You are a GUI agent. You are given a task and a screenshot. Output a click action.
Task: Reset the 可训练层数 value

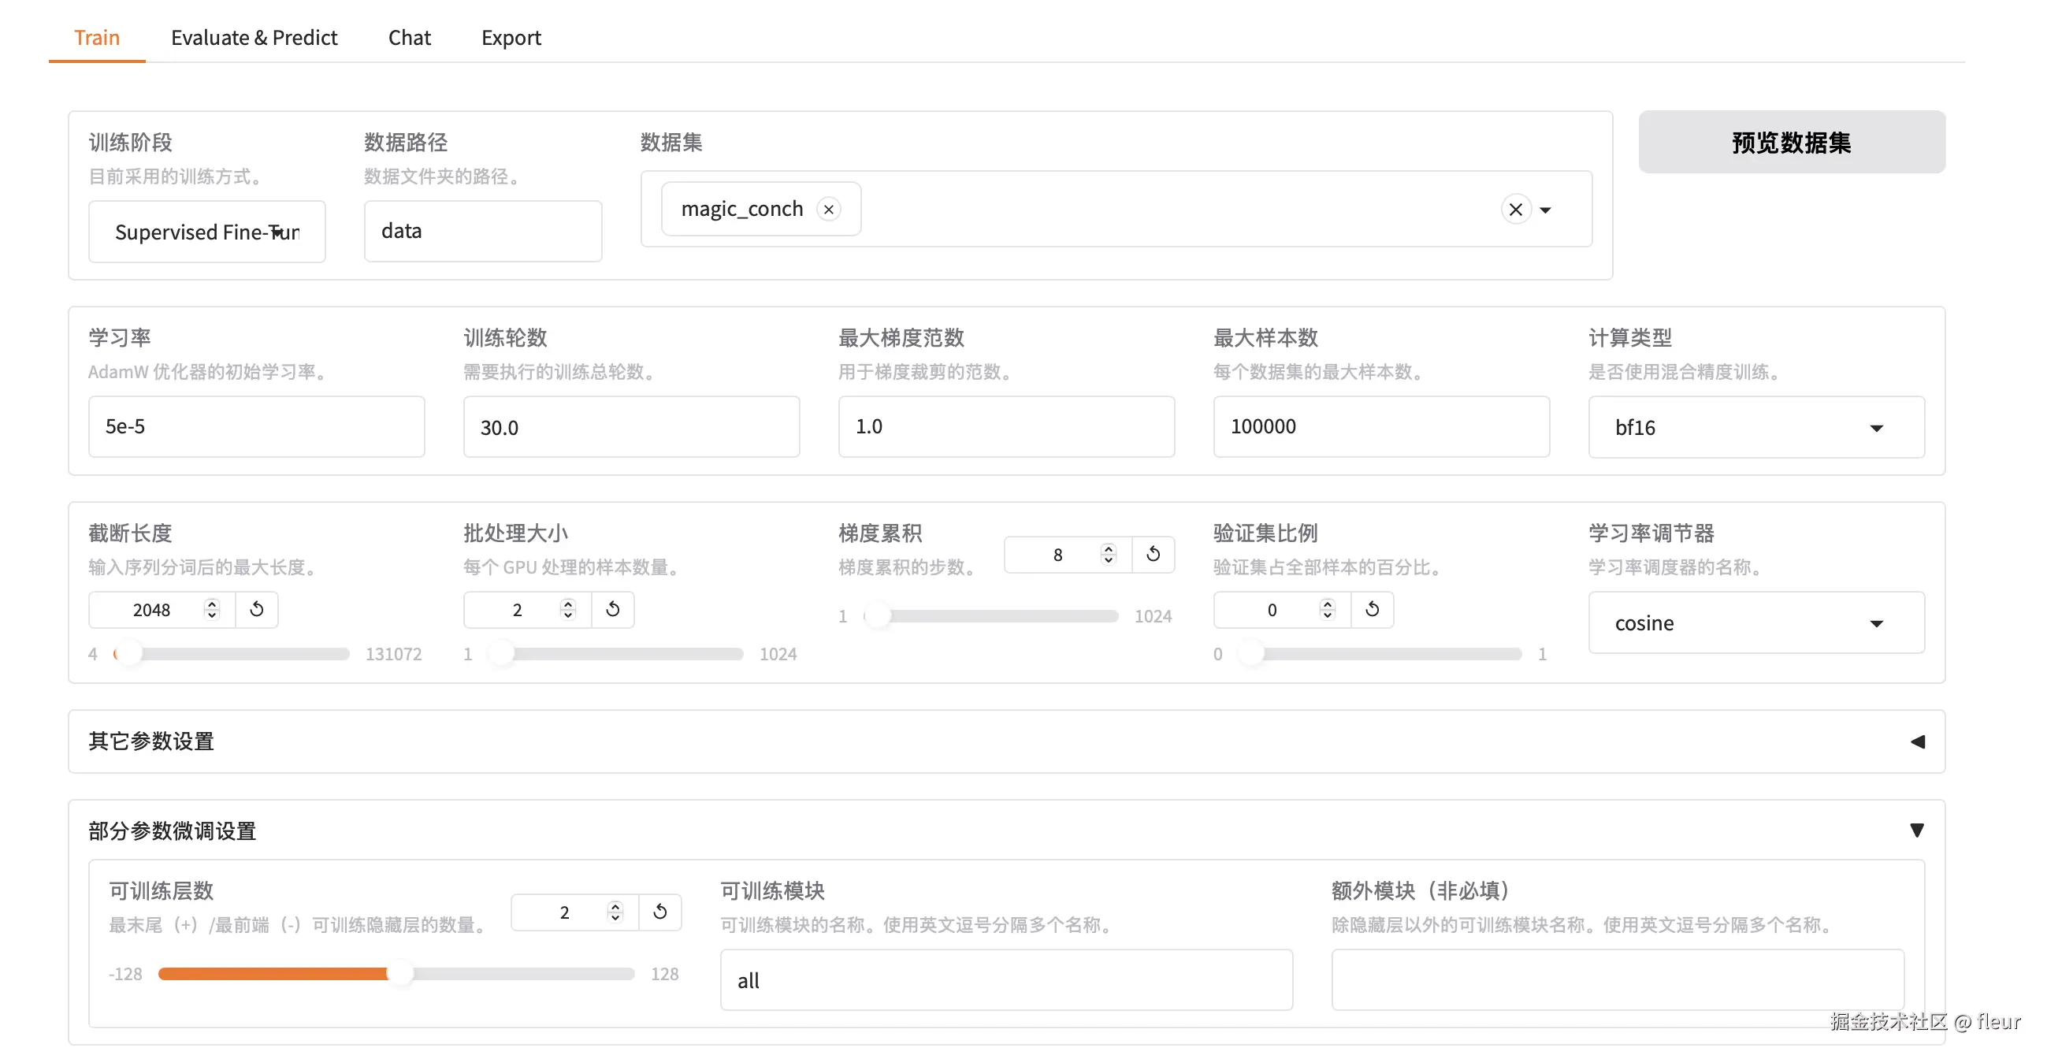[659, 911]
